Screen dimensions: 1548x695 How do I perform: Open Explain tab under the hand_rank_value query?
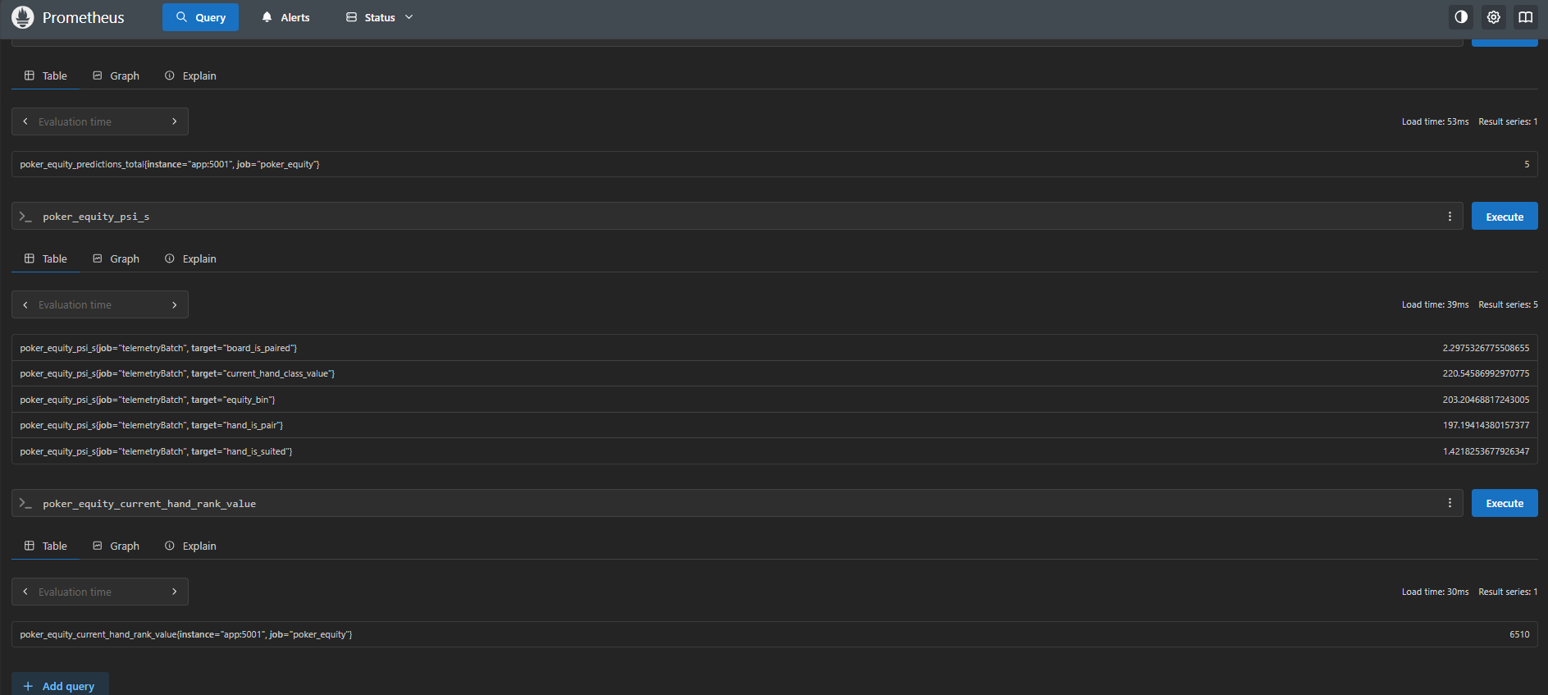pos(190,546)
